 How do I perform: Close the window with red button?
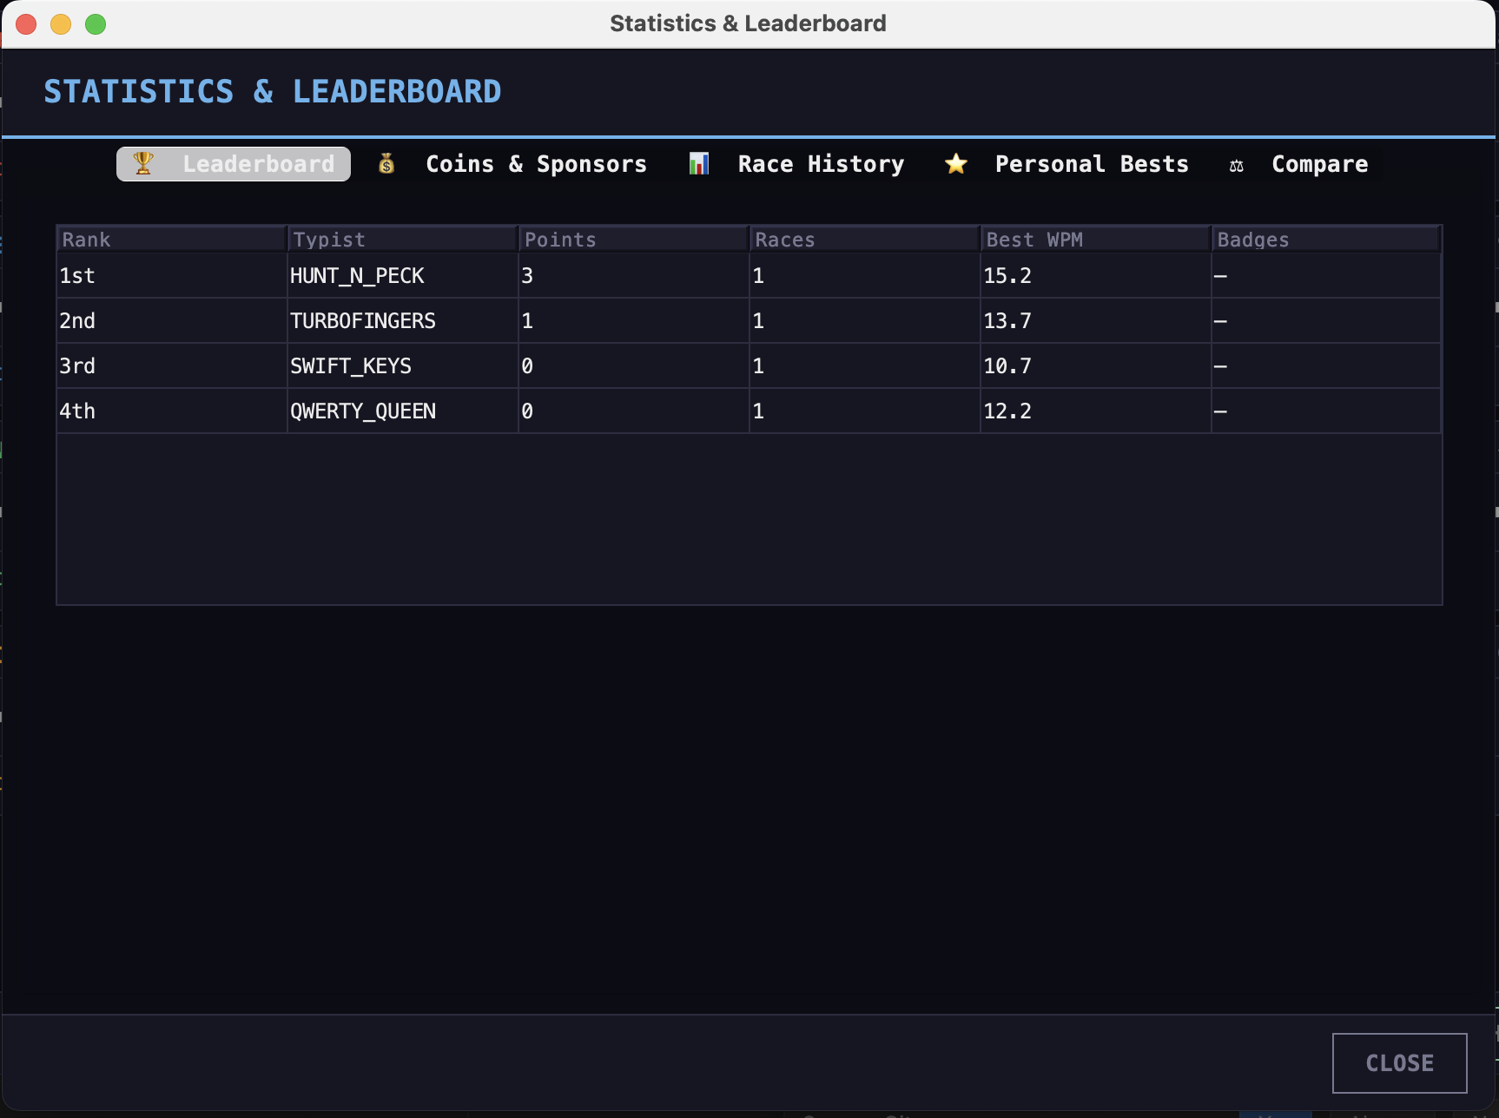(x=26, y=24)
